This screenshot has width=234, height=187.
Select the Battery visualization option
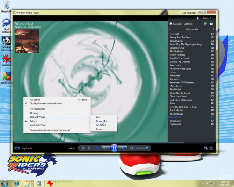point(57,121)
